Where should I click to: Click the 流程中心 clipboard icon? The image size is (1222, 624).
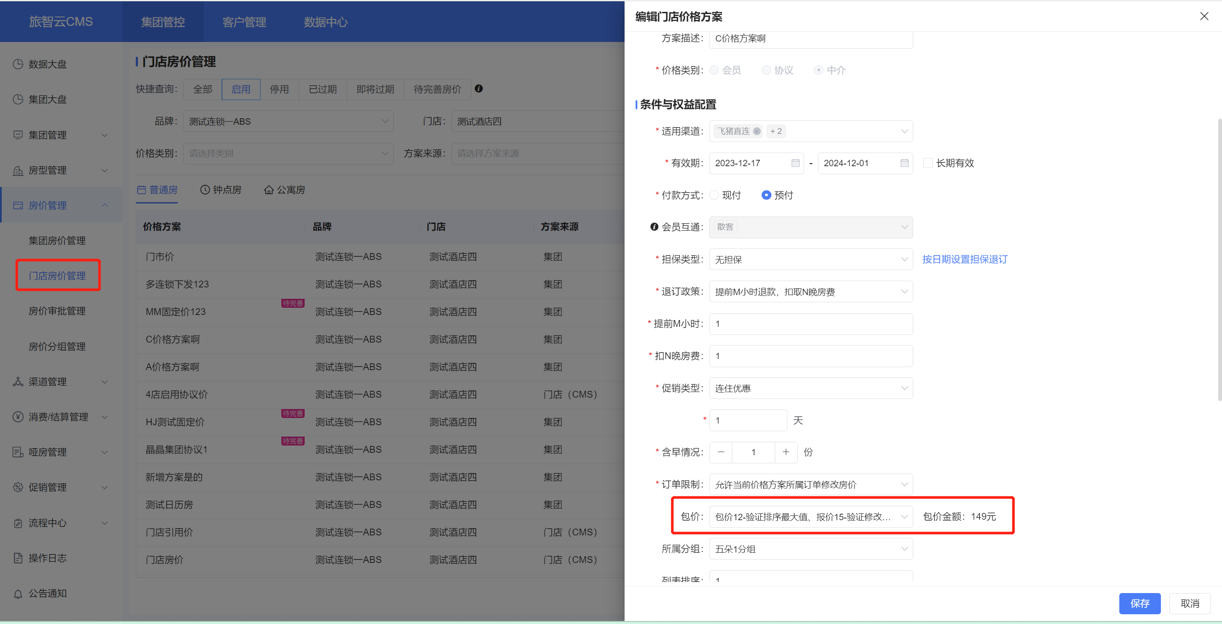tap(18, 523)
